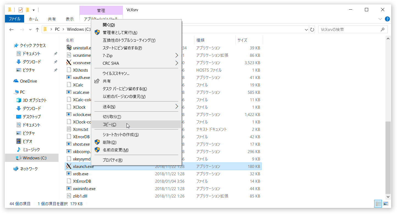Open ミュージック in the navigation pane
This screenshot has height=214, width=397.
click(x=31, y=150)
